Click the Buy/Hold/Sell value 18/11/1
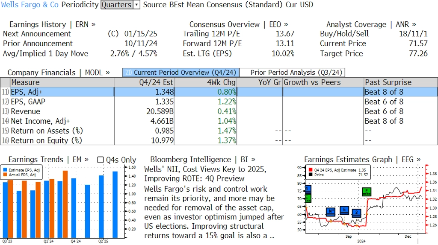Image resolution: width=438 pixels, height=245 pixels. [414, 34]
